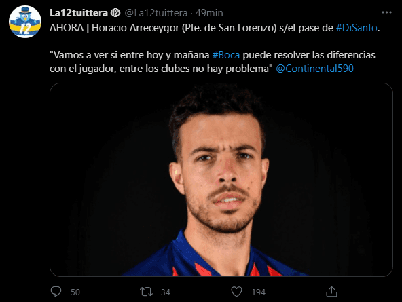The height and width of the screenshot is (302, 402).
Task: Click the reply speech bubble icon
Action: 56,292
